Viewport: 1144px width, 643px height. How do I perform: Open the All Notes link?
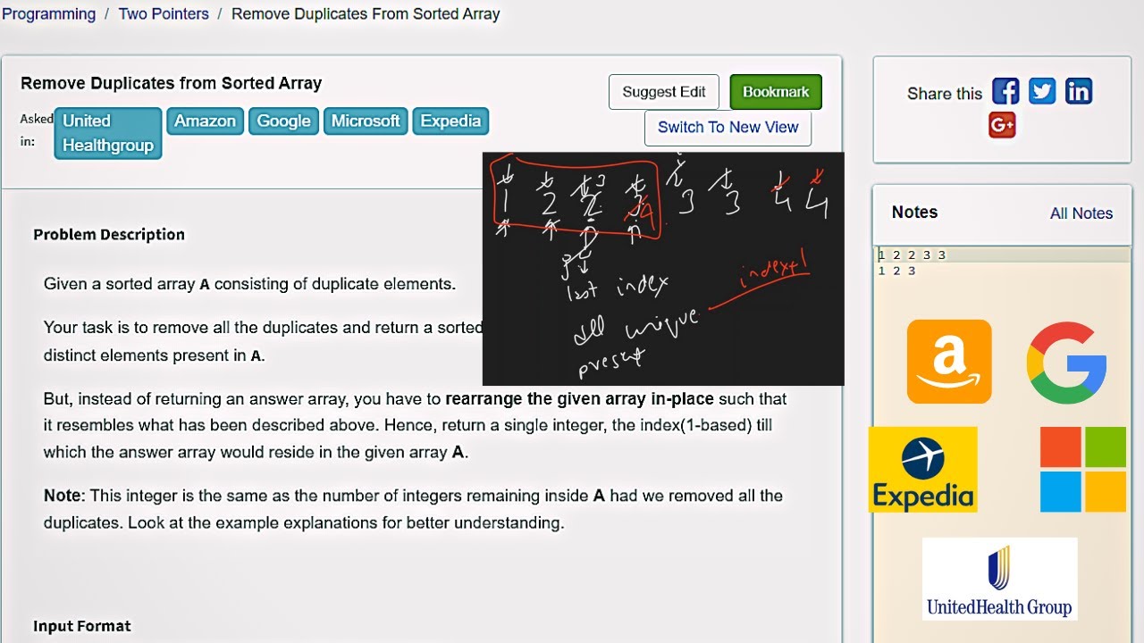tap(1081, 213)
